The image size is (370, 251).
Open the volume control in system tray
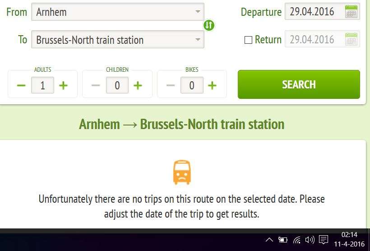310,240
